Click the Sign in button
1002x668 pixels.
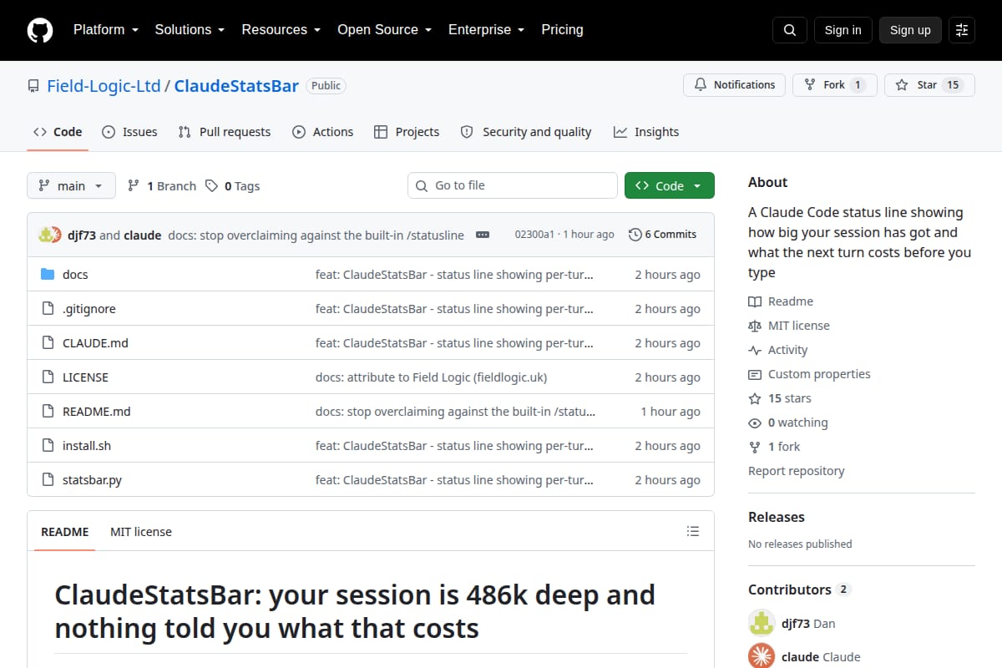pos(843,30)
